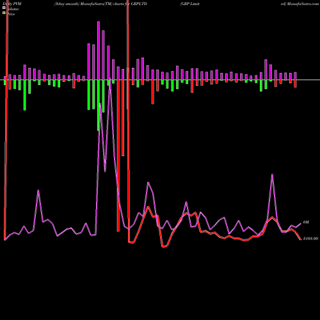The height and width of the screenshot is (320, 320).
Task: Click the 8168.00 price value label
Action: tap(310, 239)
